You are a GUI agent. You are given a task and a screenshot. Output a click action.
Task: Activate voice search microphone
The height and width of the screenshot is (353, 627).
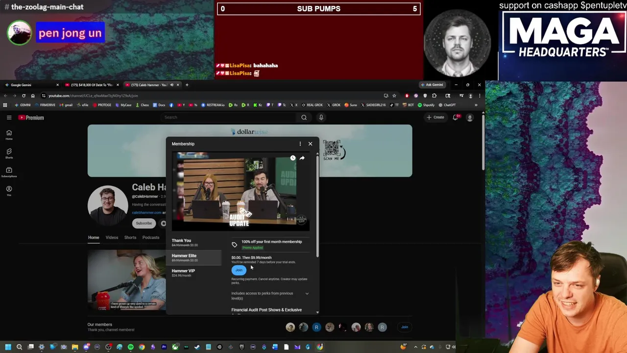pos(321,117)
